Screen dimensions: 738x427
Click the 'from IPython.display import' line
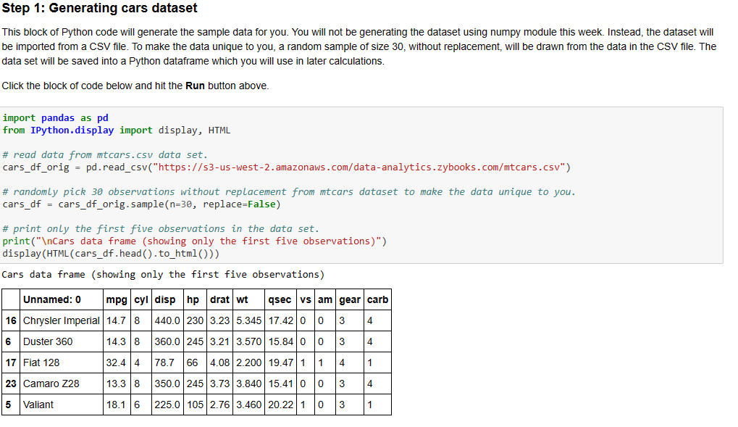click(117, 130)
